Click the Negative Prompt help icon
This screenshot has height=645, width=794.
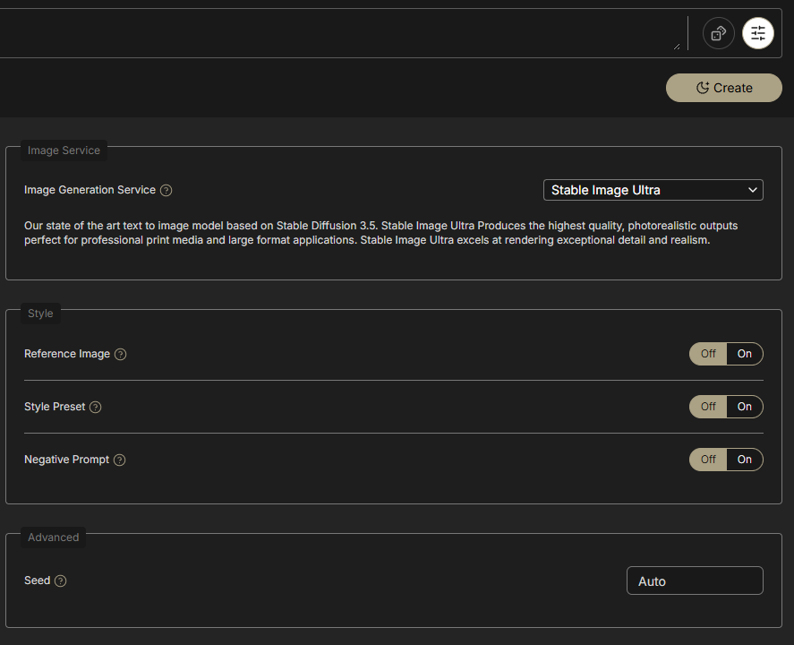120,460
